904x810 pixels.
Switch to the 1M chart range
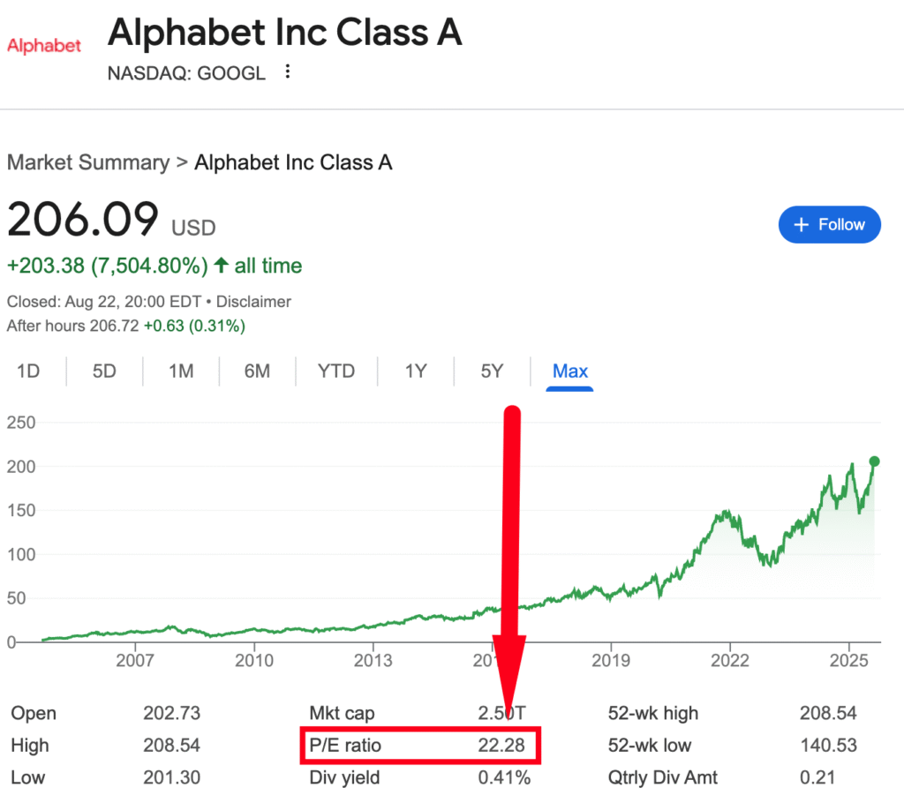coord(181,371)
